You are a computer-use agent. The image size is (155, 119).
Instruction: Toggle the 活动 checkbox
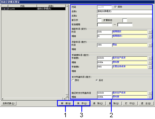coord(115,7)
